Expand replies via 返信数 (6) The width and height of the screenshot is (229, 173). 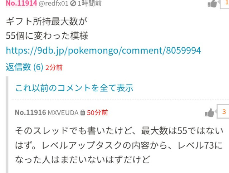(24, 67)
